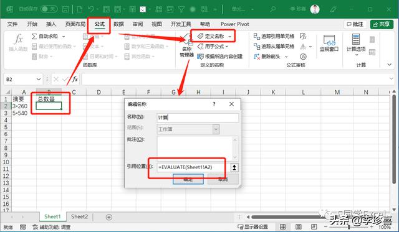This screenshot has height=232, width=399.
Task: Click Trace Dependents (追踪从属单元格)
Action: pos(274,47)
